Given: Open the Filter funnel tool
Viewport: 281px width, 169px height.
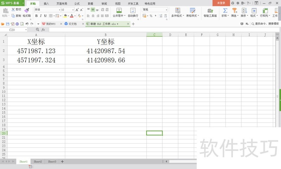Looking at the screenshot, I should pos(235,11).
